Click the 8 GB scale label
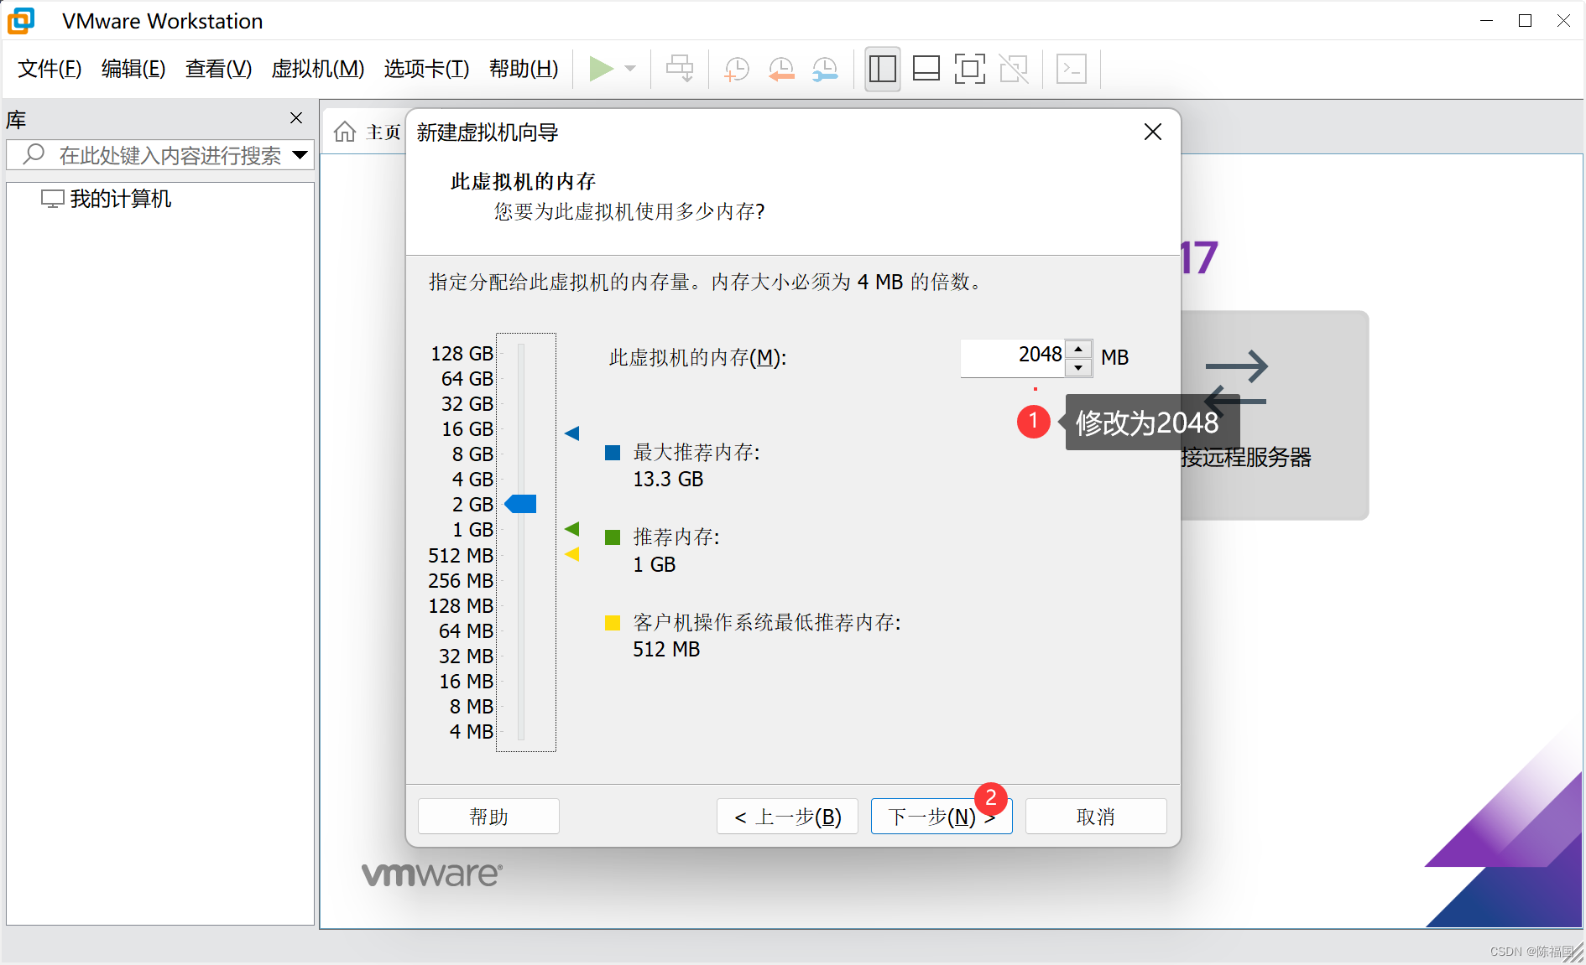Viewport: 1586px width, 965px height. 472,454
